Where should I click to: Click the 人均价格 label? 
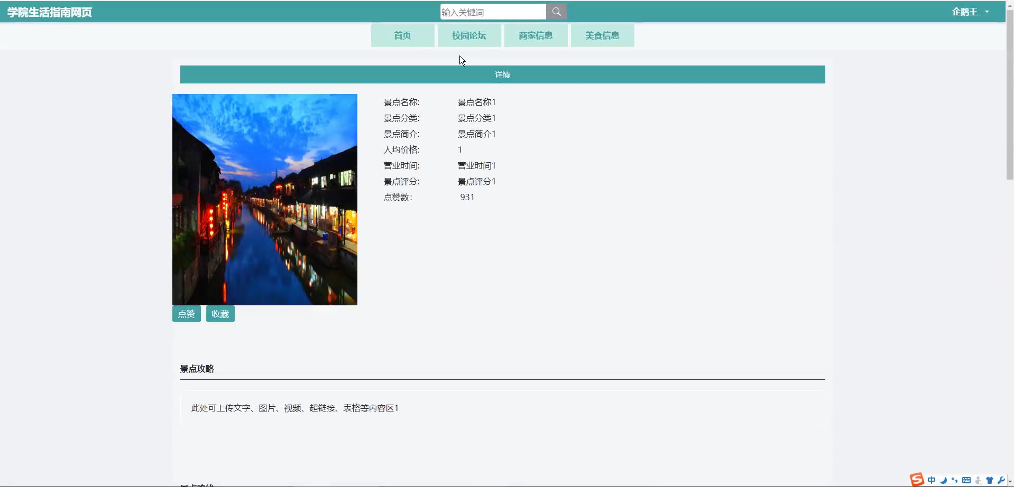coord(401,149)
